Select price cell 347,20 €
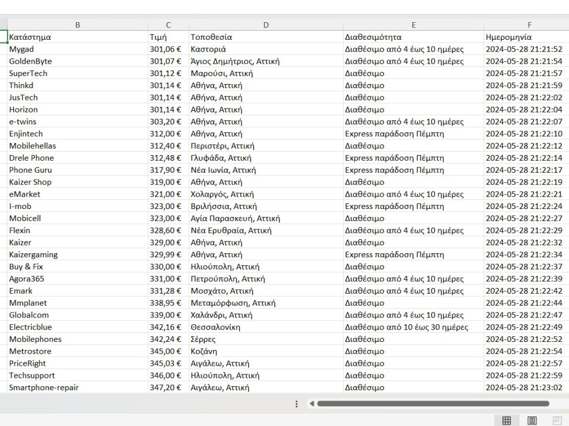This screenshot has height=426, width=569. pyautogui.click(x=168, y=387)
